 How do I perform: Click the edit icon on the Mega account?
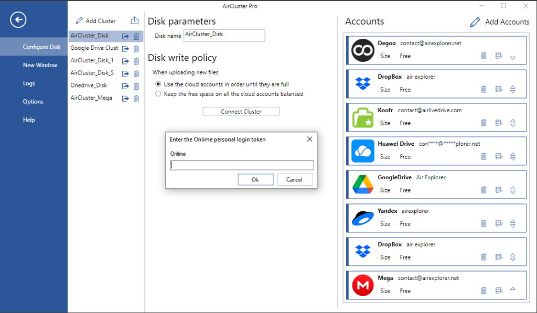(499, 290)
